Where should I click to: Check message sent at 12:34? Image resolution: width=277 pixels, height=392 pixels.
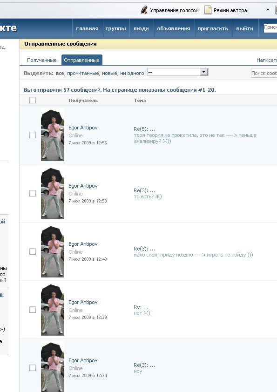point(33,368)
